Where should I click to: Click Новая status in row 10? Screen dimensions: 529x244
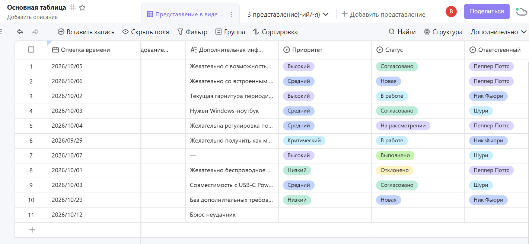[x=388, y=200]
